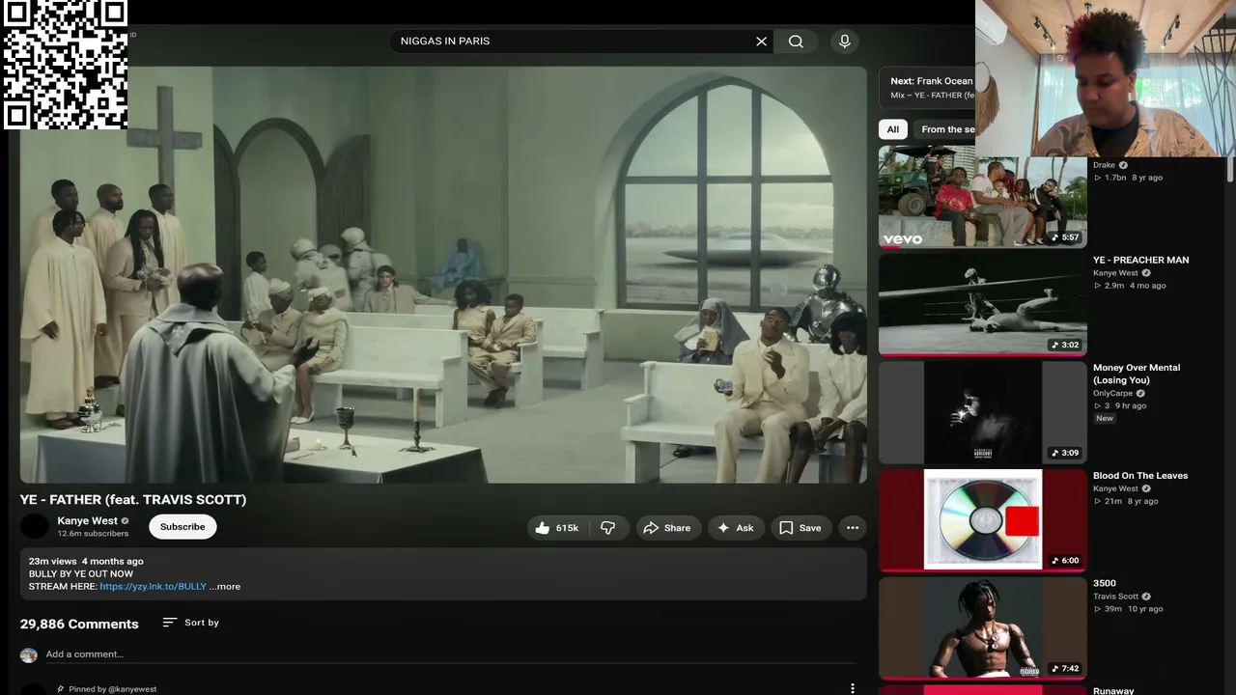The height and width of the screenshot is (695, 1236).
Task: Open 'Money Over Mental (Losing You)' title
Action: point(1137,374)
